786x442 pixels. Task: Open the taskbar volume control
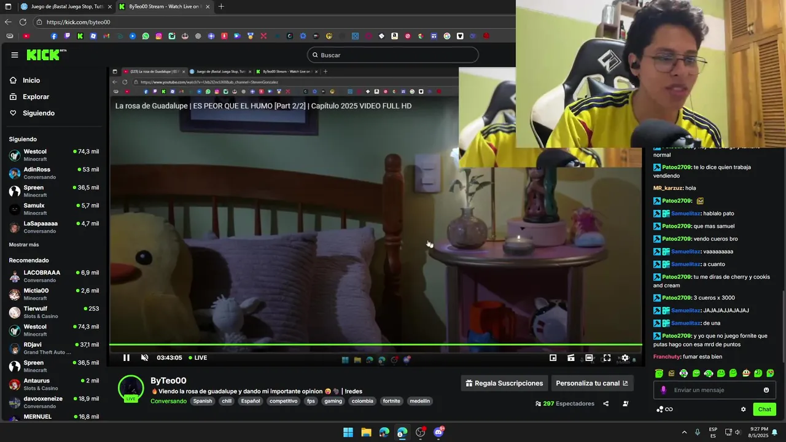pyautogui.click(x=737, y=432)
